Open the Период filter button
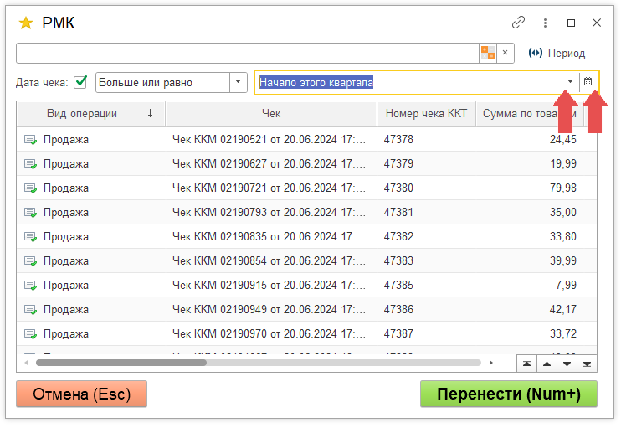Viewport: 621px width, 428px height. pos(557,53)
